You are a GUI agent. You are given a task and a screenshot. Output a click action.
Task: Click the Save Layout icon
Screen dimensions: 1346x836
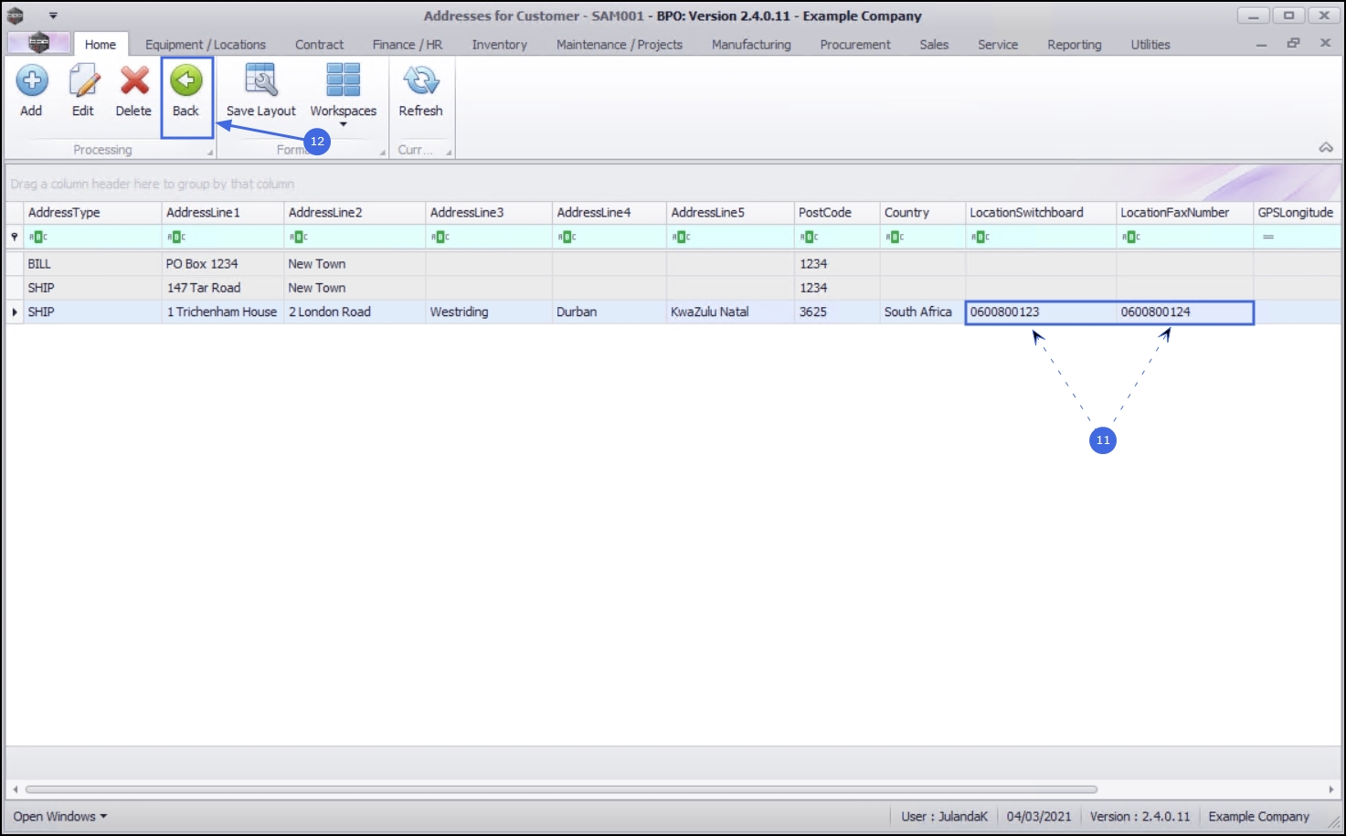pos(261,81)
